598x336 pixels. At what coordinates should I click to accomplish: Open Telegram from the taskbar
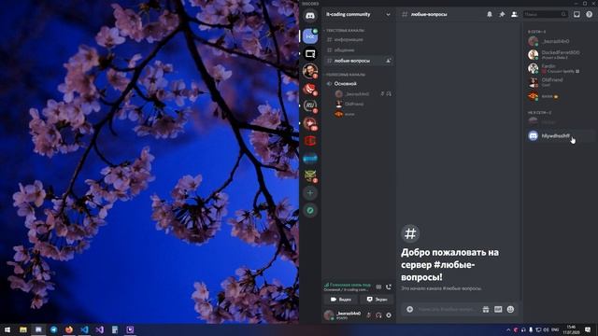[54, 329]
